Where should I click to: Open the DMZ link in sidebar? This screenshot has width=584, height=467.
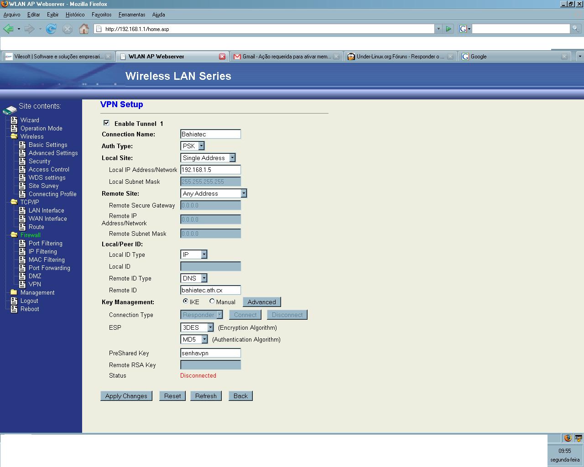pyautogui.click(x=35, y=276)
